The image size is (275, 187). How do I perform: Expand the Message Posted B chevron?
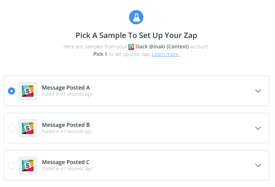pos(258,128)
